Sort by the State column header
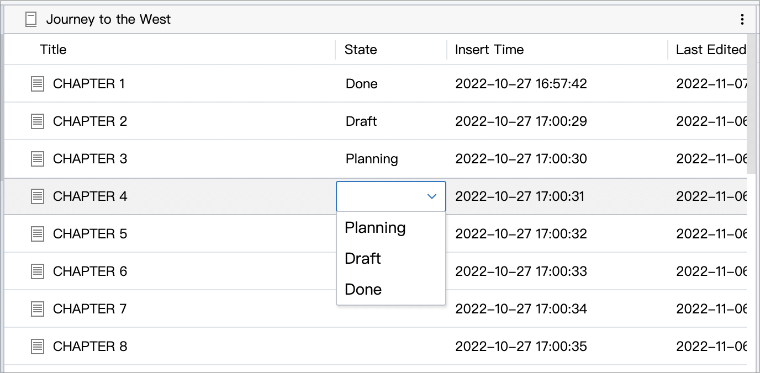The height and width of the screenshot is (373, 760). [361, 50]
